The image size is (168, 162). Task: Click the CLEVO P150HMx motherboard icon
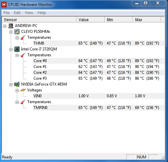tap(17, 32)
